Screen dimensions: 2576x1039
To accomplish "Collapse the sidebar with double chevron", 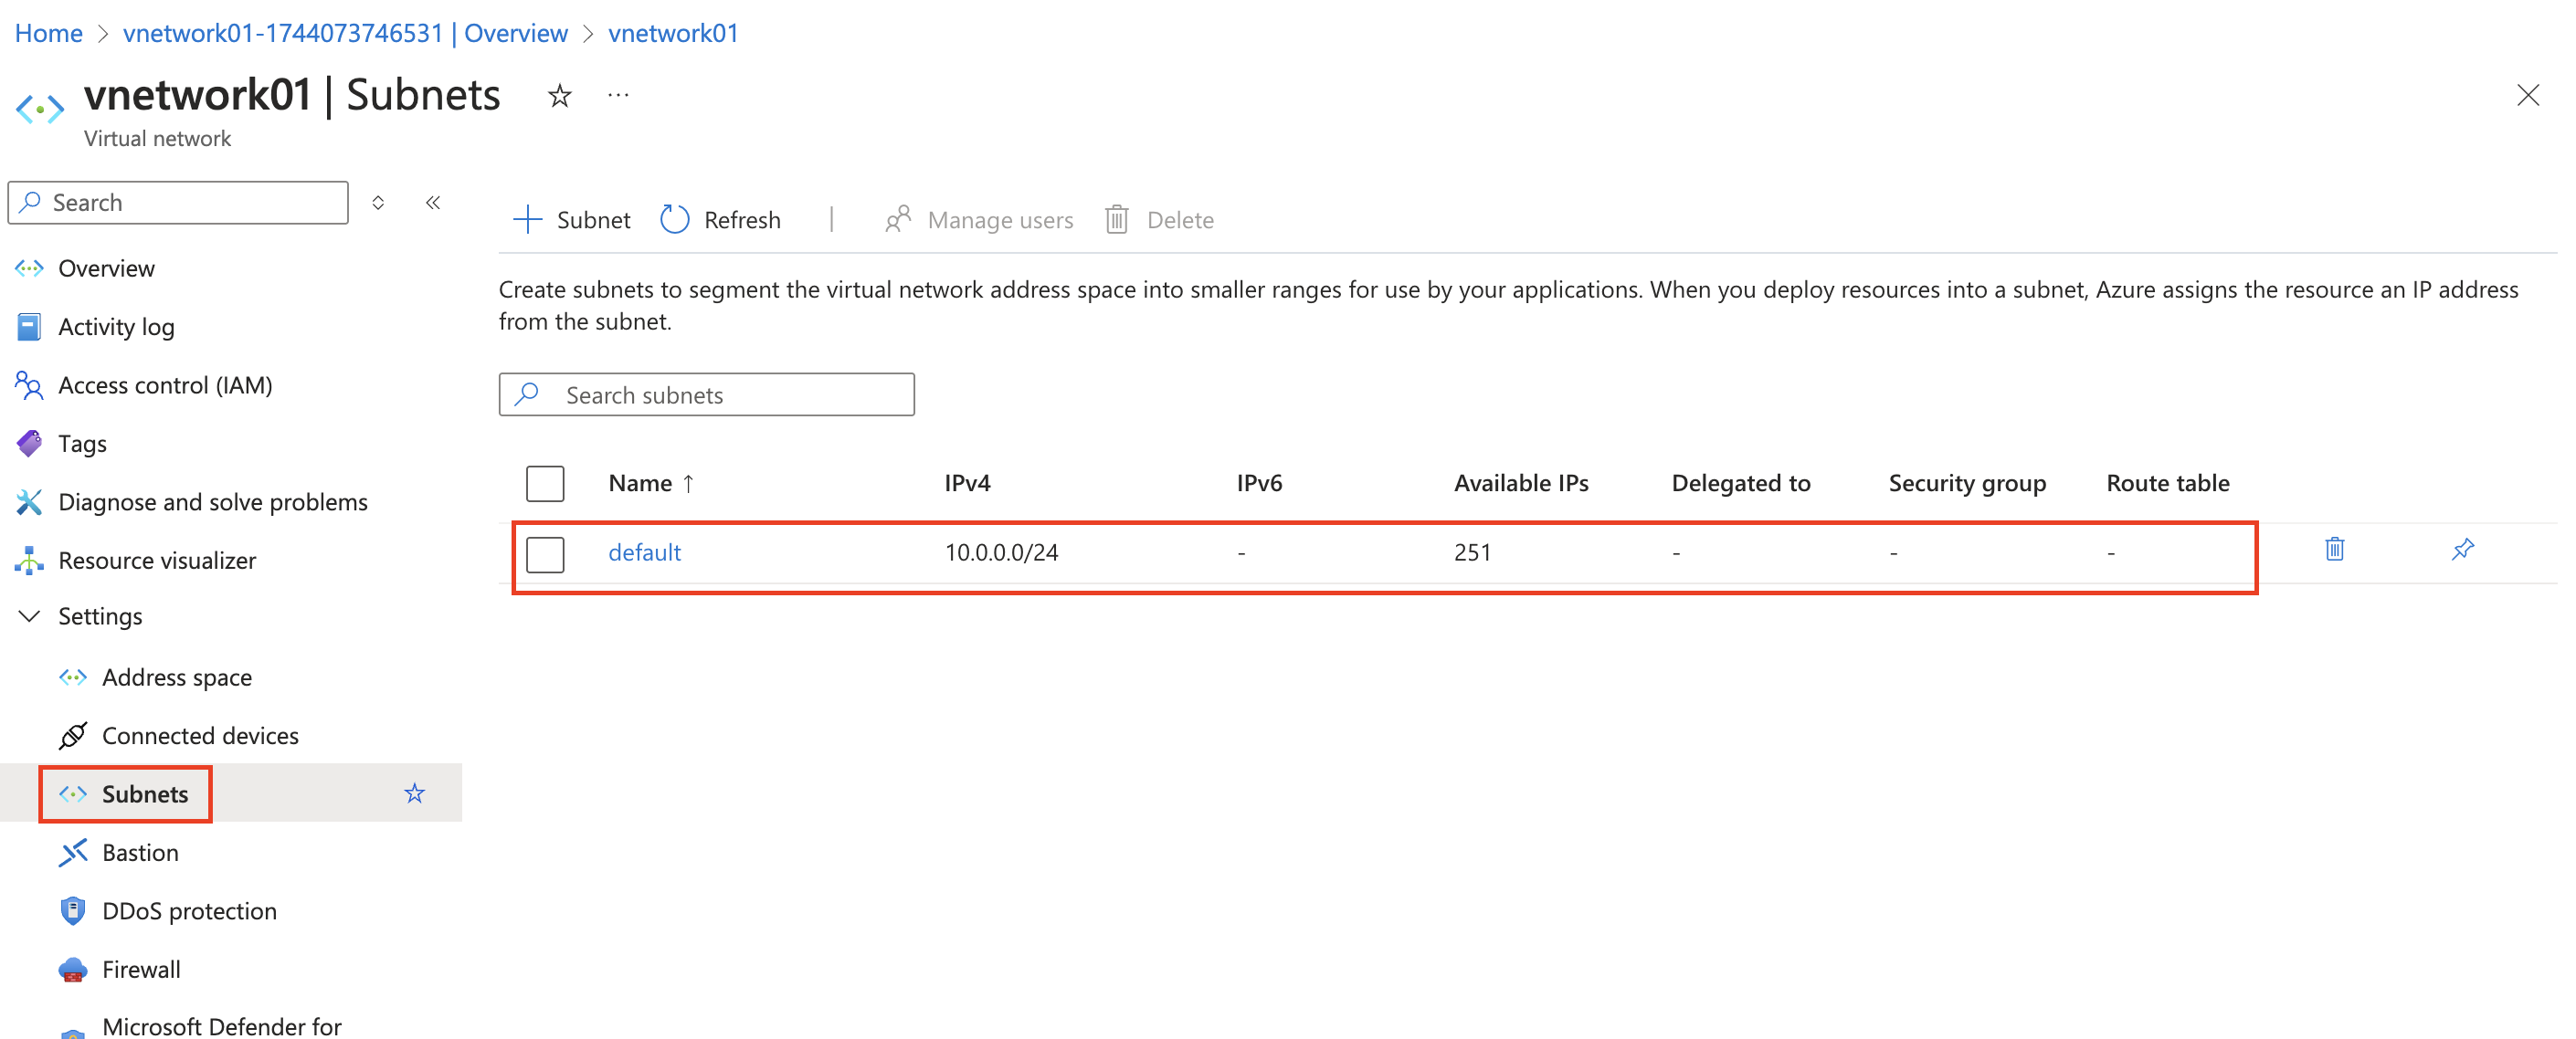I will point(432,203).
